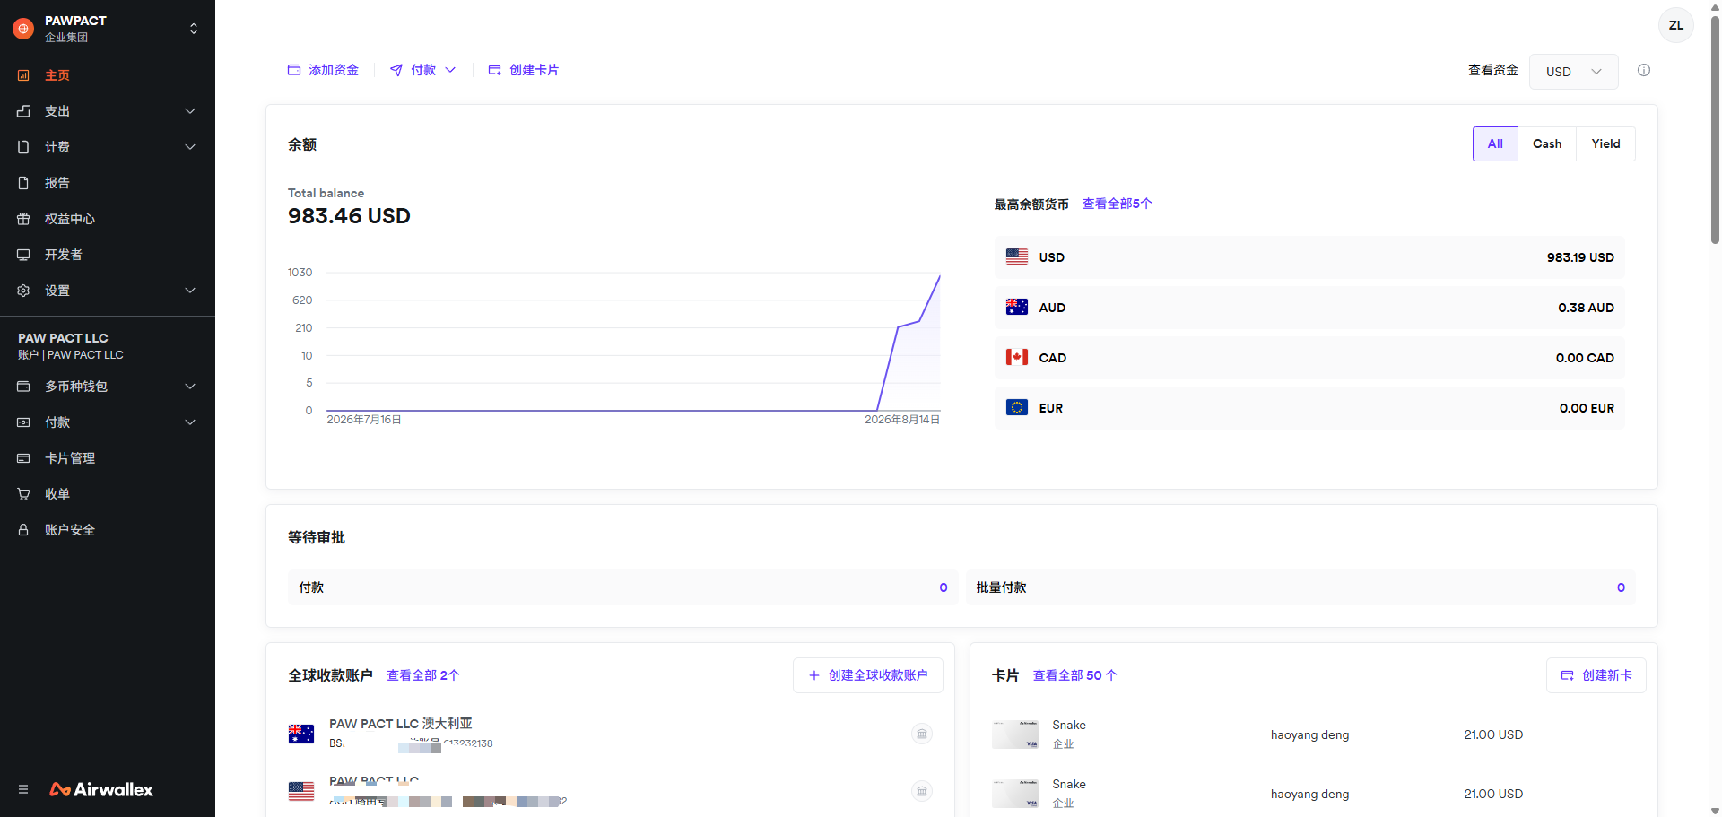Click 创建全球收款账户 button

(868, 675)
